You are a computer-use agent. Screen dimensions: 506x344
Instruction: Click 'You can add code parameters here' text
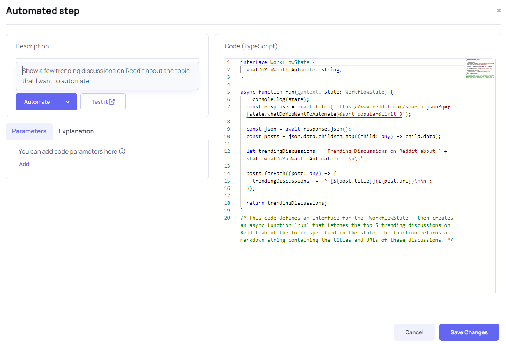click(x=68, y=151)
